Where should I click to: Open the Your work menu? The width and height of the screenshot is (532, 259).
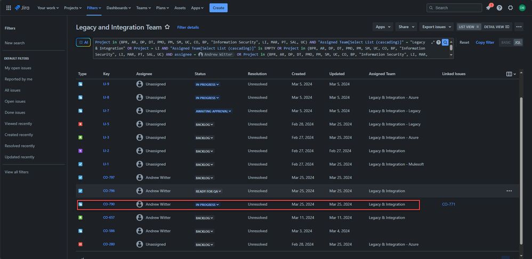click(x=48, y=8)
